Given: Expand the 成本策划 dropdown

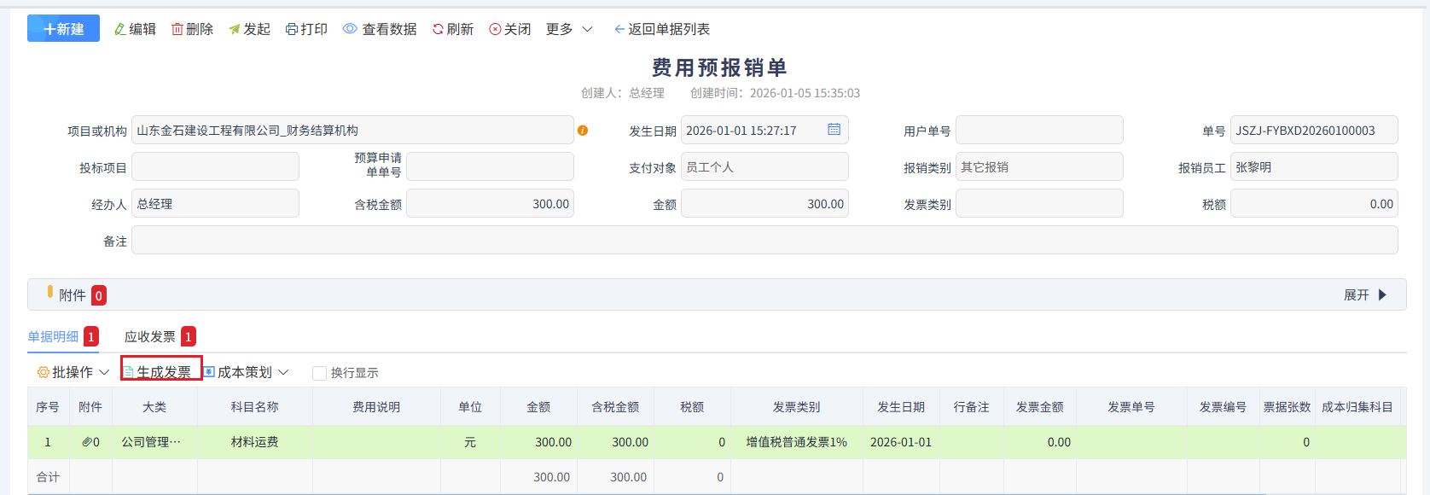Looking at the screenshot, I should (247, 373).
